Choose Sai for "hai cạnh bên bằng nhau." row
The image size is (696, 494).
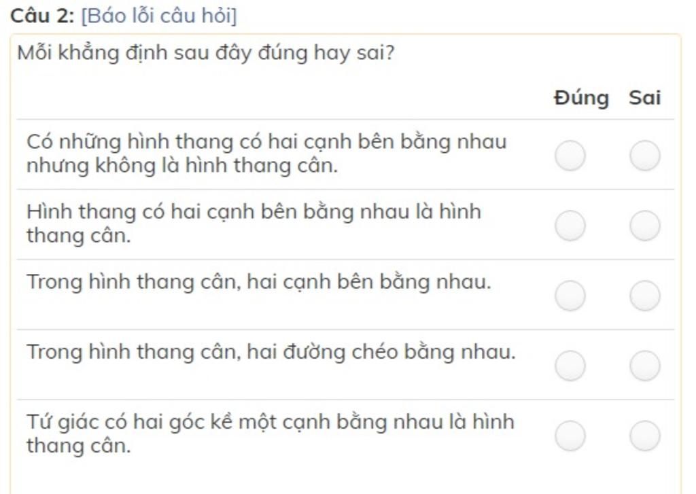point(644,296)
